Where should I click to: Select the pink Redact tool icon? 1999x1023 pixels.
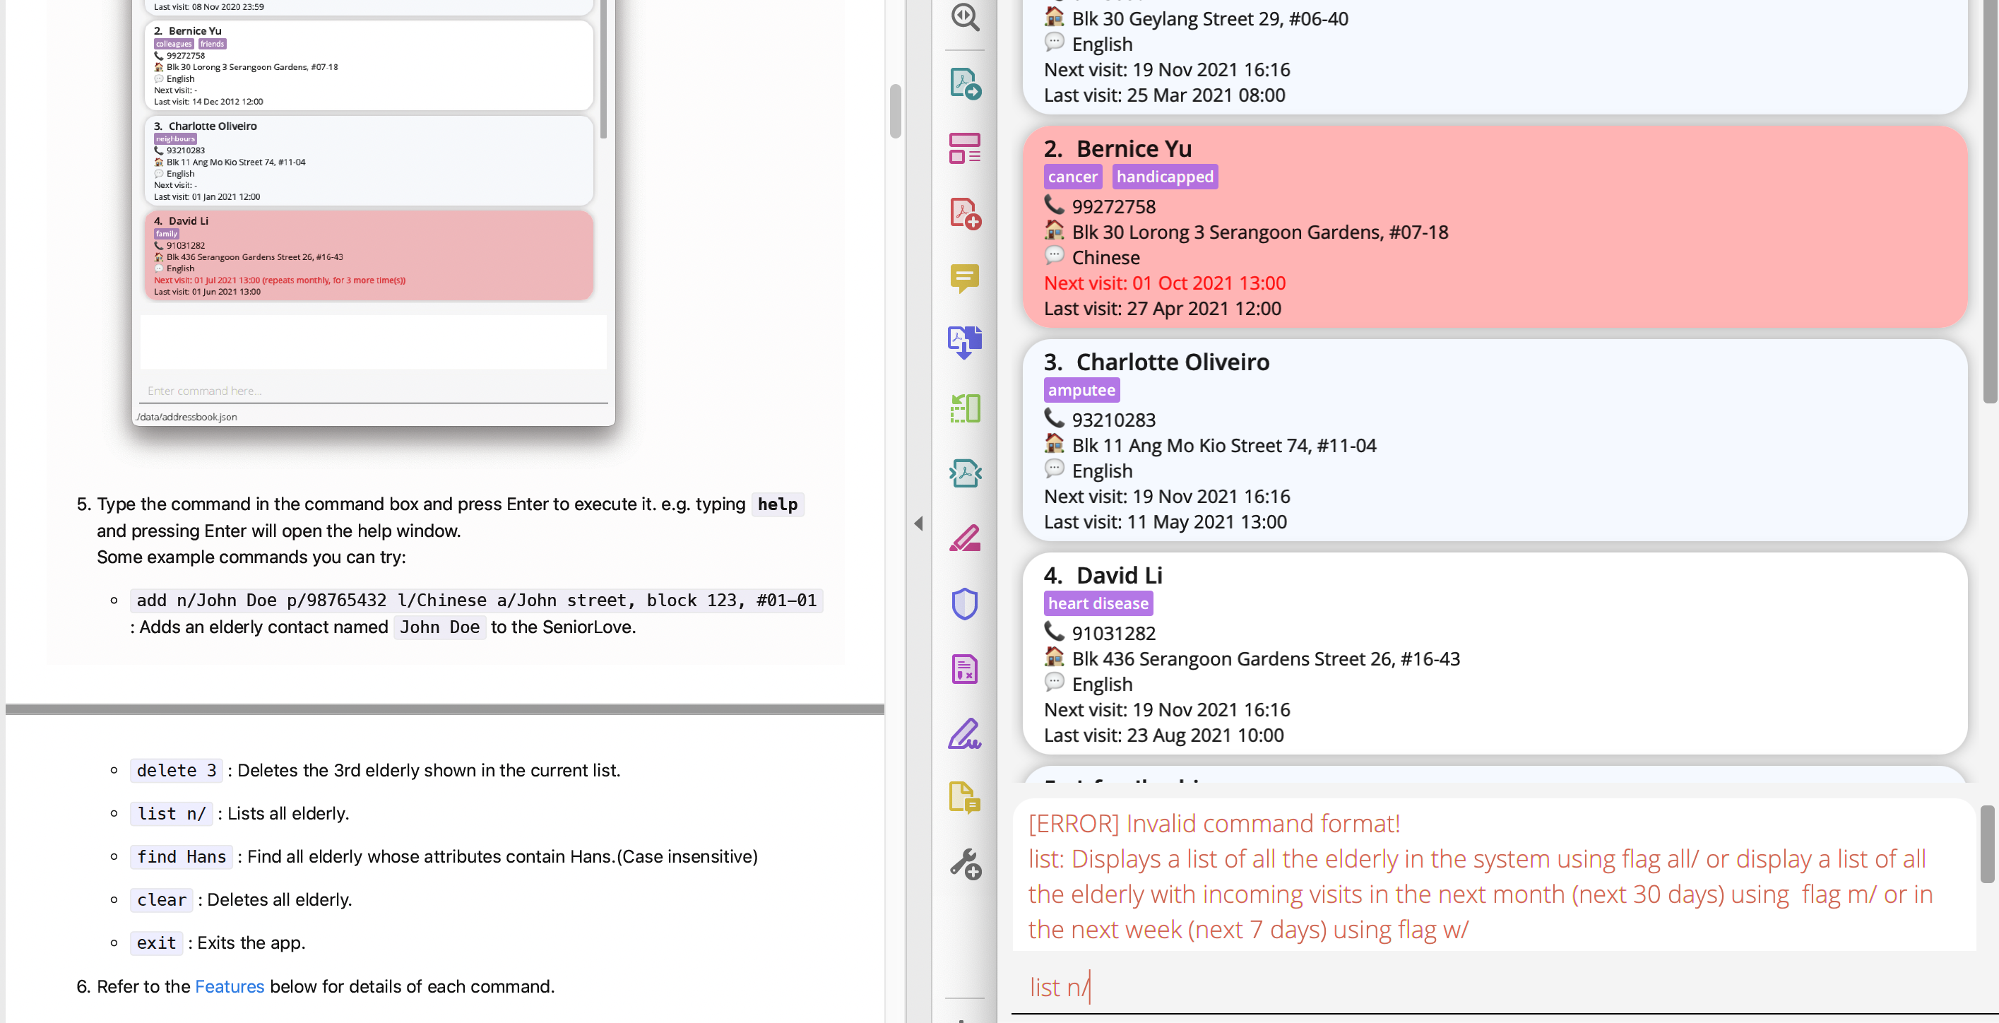point(965,538)
